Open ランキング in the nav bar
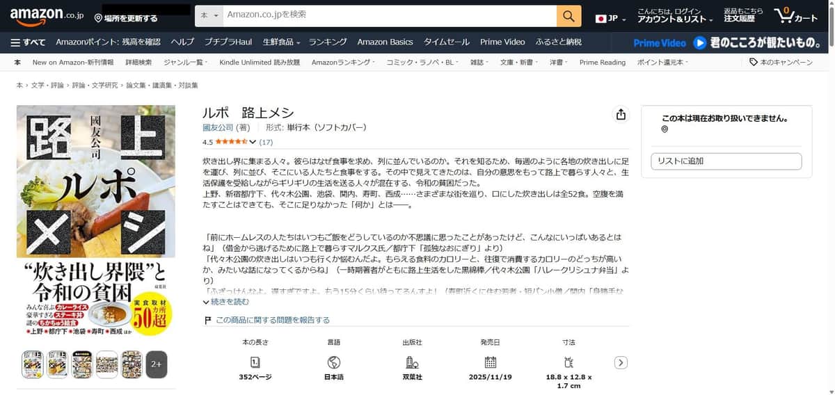 click(326, 42)
